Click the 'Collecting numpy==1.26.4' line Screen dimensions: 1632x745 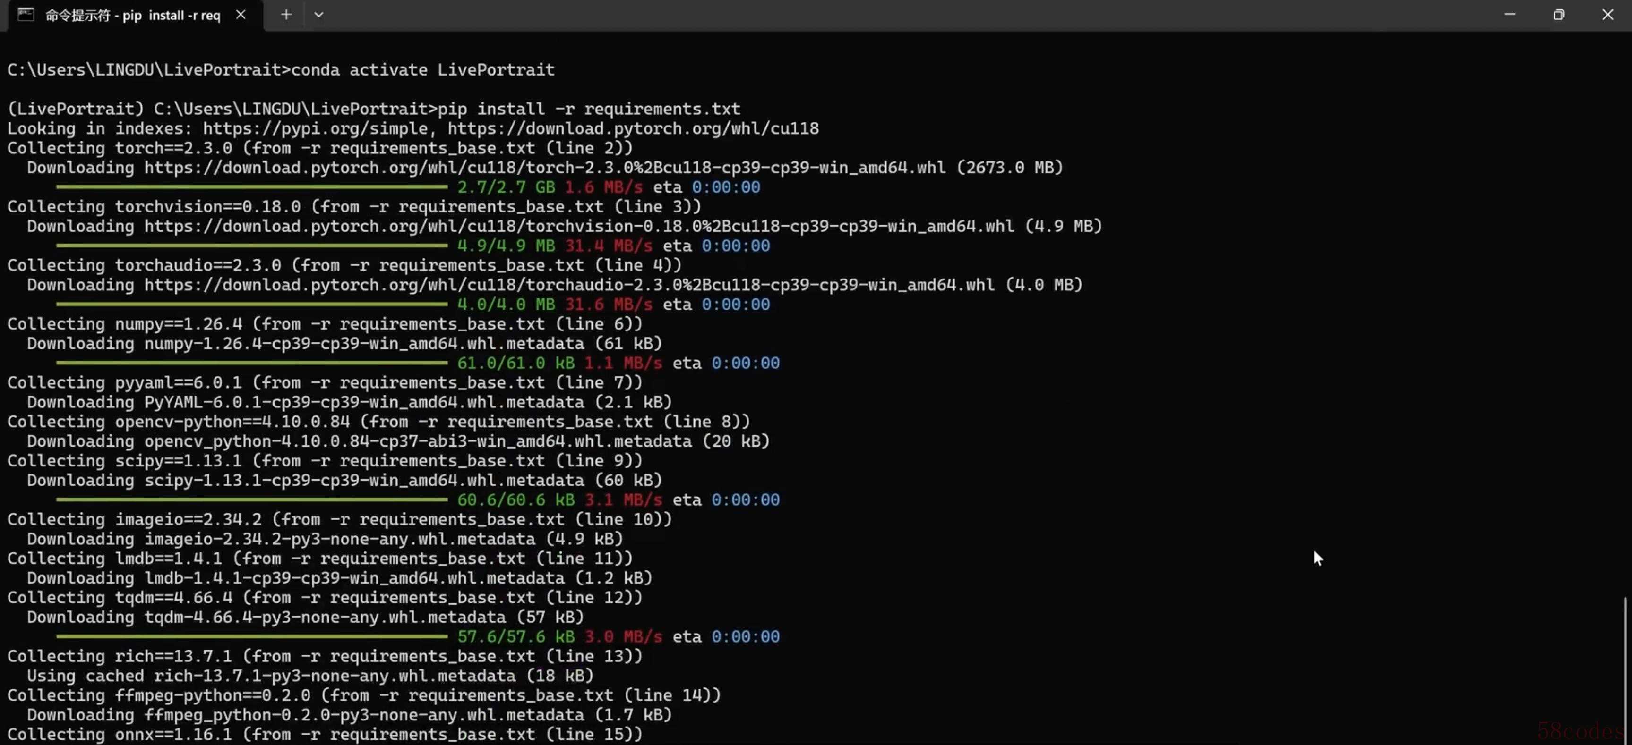coord(325,324)
